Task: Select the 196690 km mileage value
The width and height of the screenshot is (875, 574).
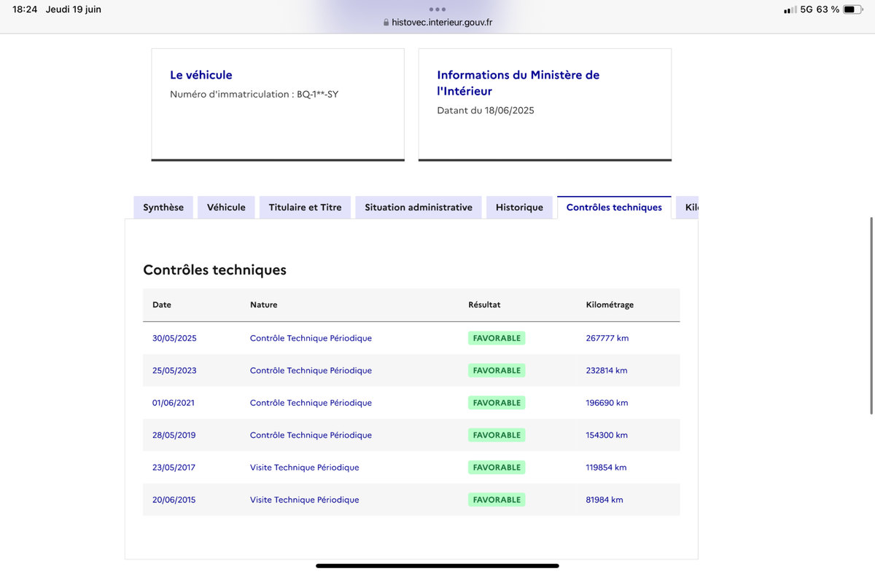Action: (607, 403)
